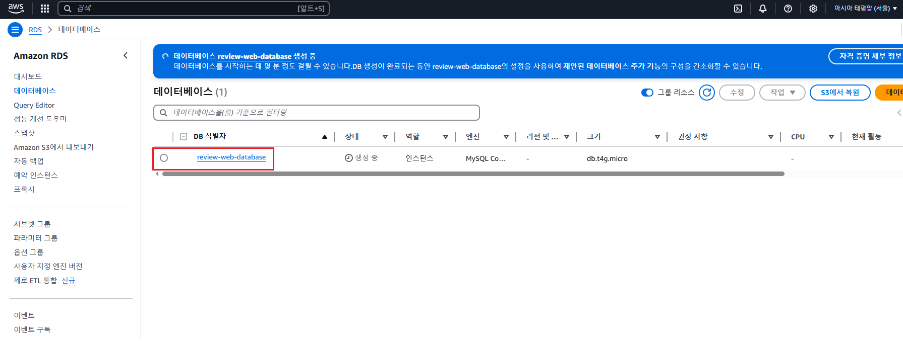Click the orange database create button
Image resolution: width=903 pixels, height=343 pixels.
point(889,93)
